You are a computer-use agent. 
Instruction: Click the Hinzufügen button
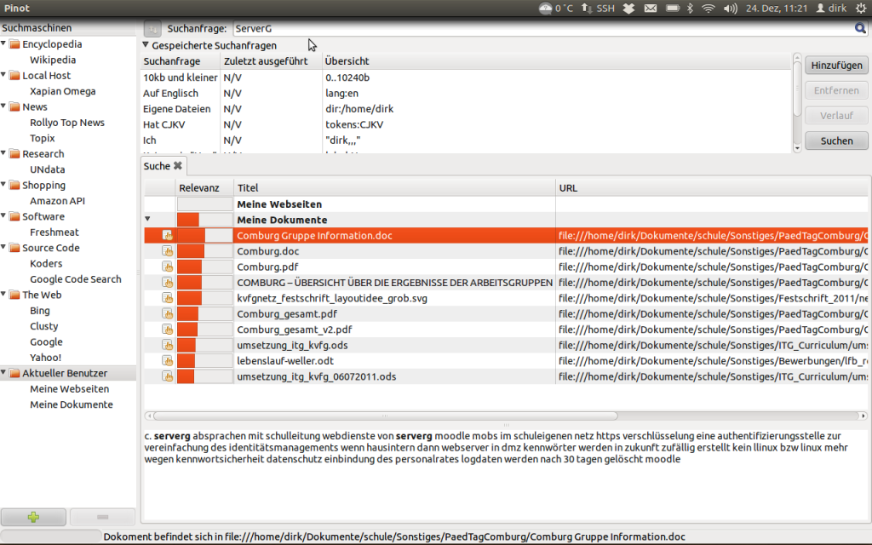(x=835, y=65)
